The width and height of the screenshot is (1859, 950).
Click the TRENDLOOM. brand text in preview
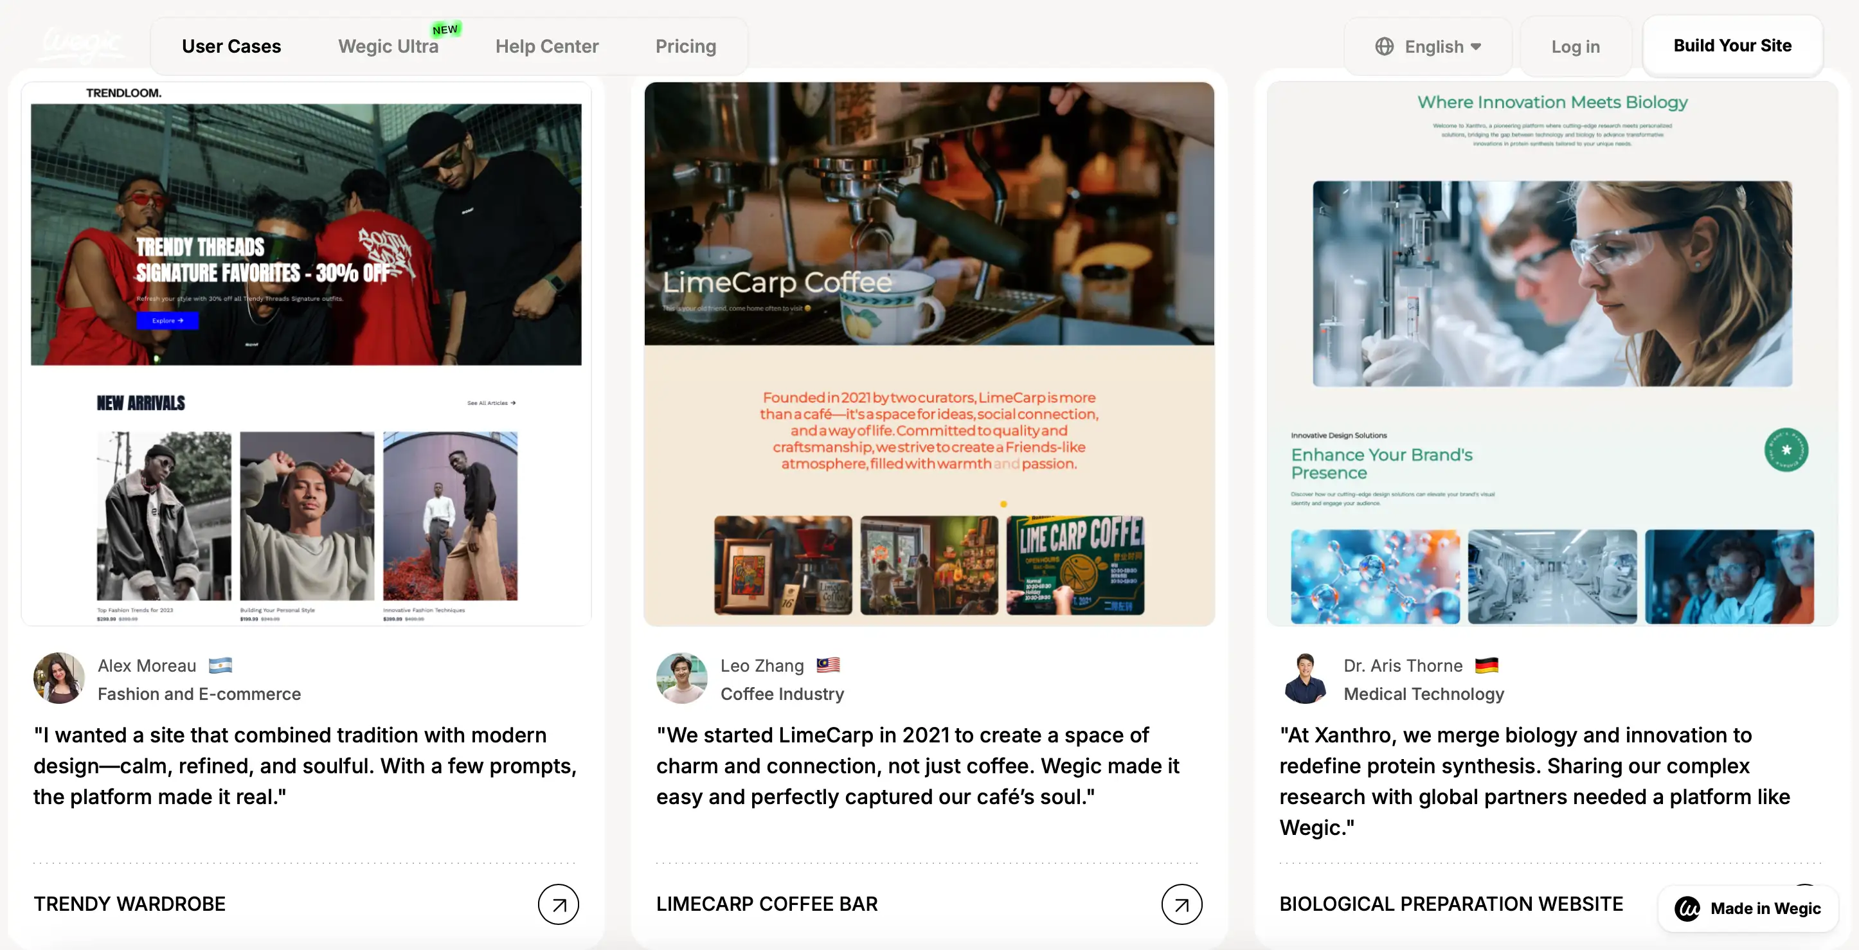[123, 93]
